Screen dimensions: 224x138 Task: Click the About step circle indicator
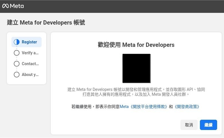17,75
